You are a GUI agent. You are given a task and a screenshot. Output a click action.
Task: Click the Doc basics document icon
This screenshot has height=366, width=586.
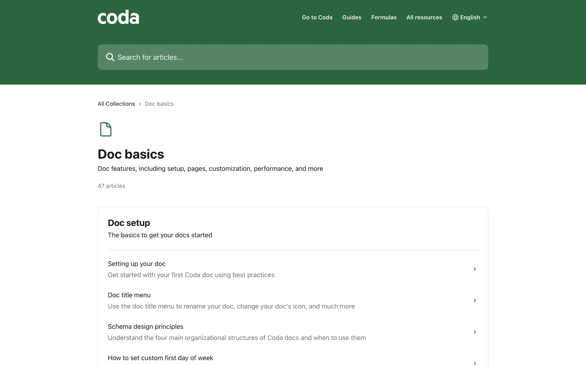[106, 129]
